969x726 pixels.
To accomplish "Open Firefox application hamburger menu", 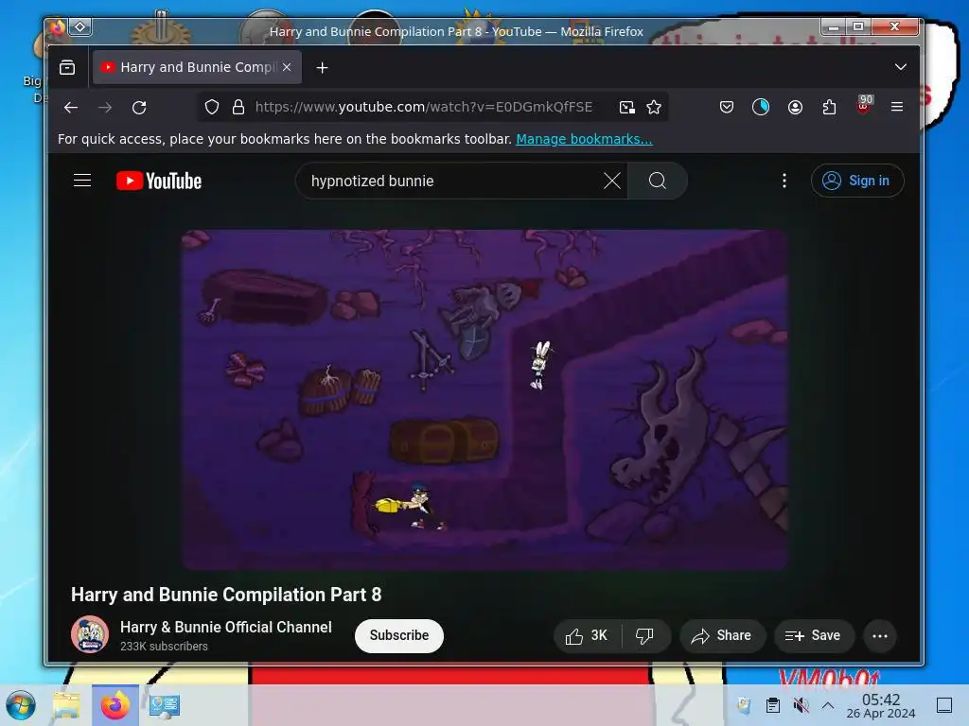I will click(897, 108).
